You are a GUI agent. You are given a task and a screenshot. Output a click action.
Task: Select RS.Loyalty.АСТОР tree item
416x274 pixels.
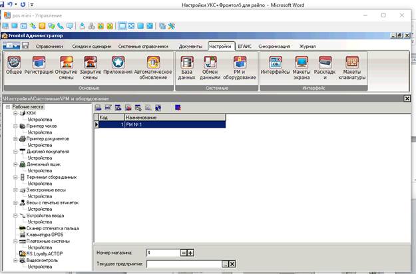45,253
